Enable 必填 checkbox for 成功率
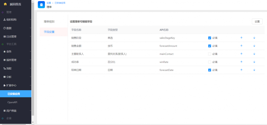Viewport: 267px width, 125px height. tap(210, 62)
